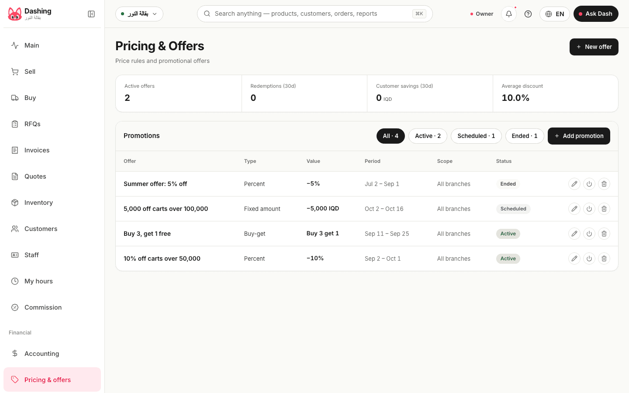Viewport: 629px width, 393px height.
Task: Edit the 10% off carts over 50,000 offer
Action: (x=574, y=259)
